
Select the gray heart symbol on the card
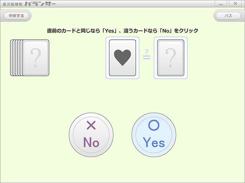(122, 58)
